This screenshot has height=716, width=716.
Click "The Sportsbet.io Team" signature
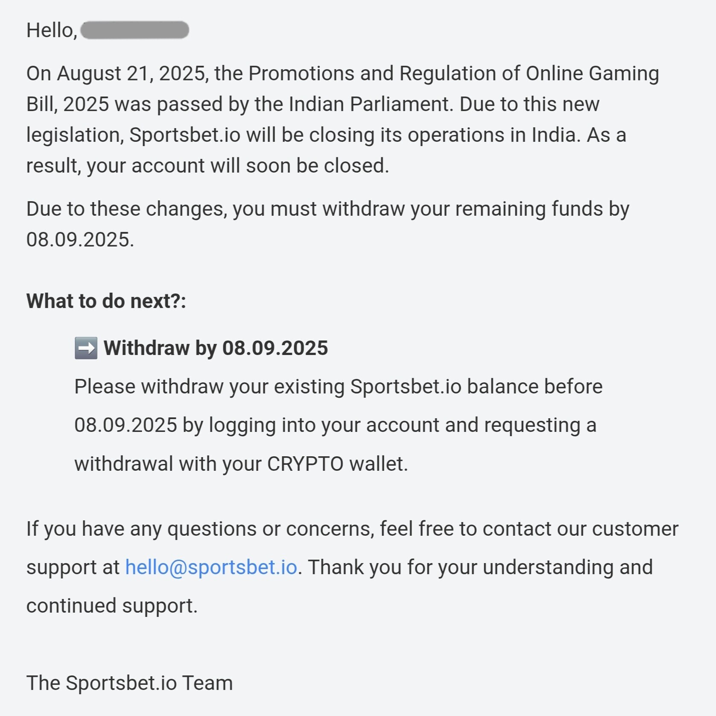click(129, 683)
